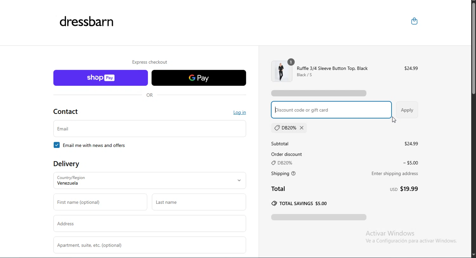Click the First name optional field
This screenshot has height=258, width=476.
(x=100, y=202)
